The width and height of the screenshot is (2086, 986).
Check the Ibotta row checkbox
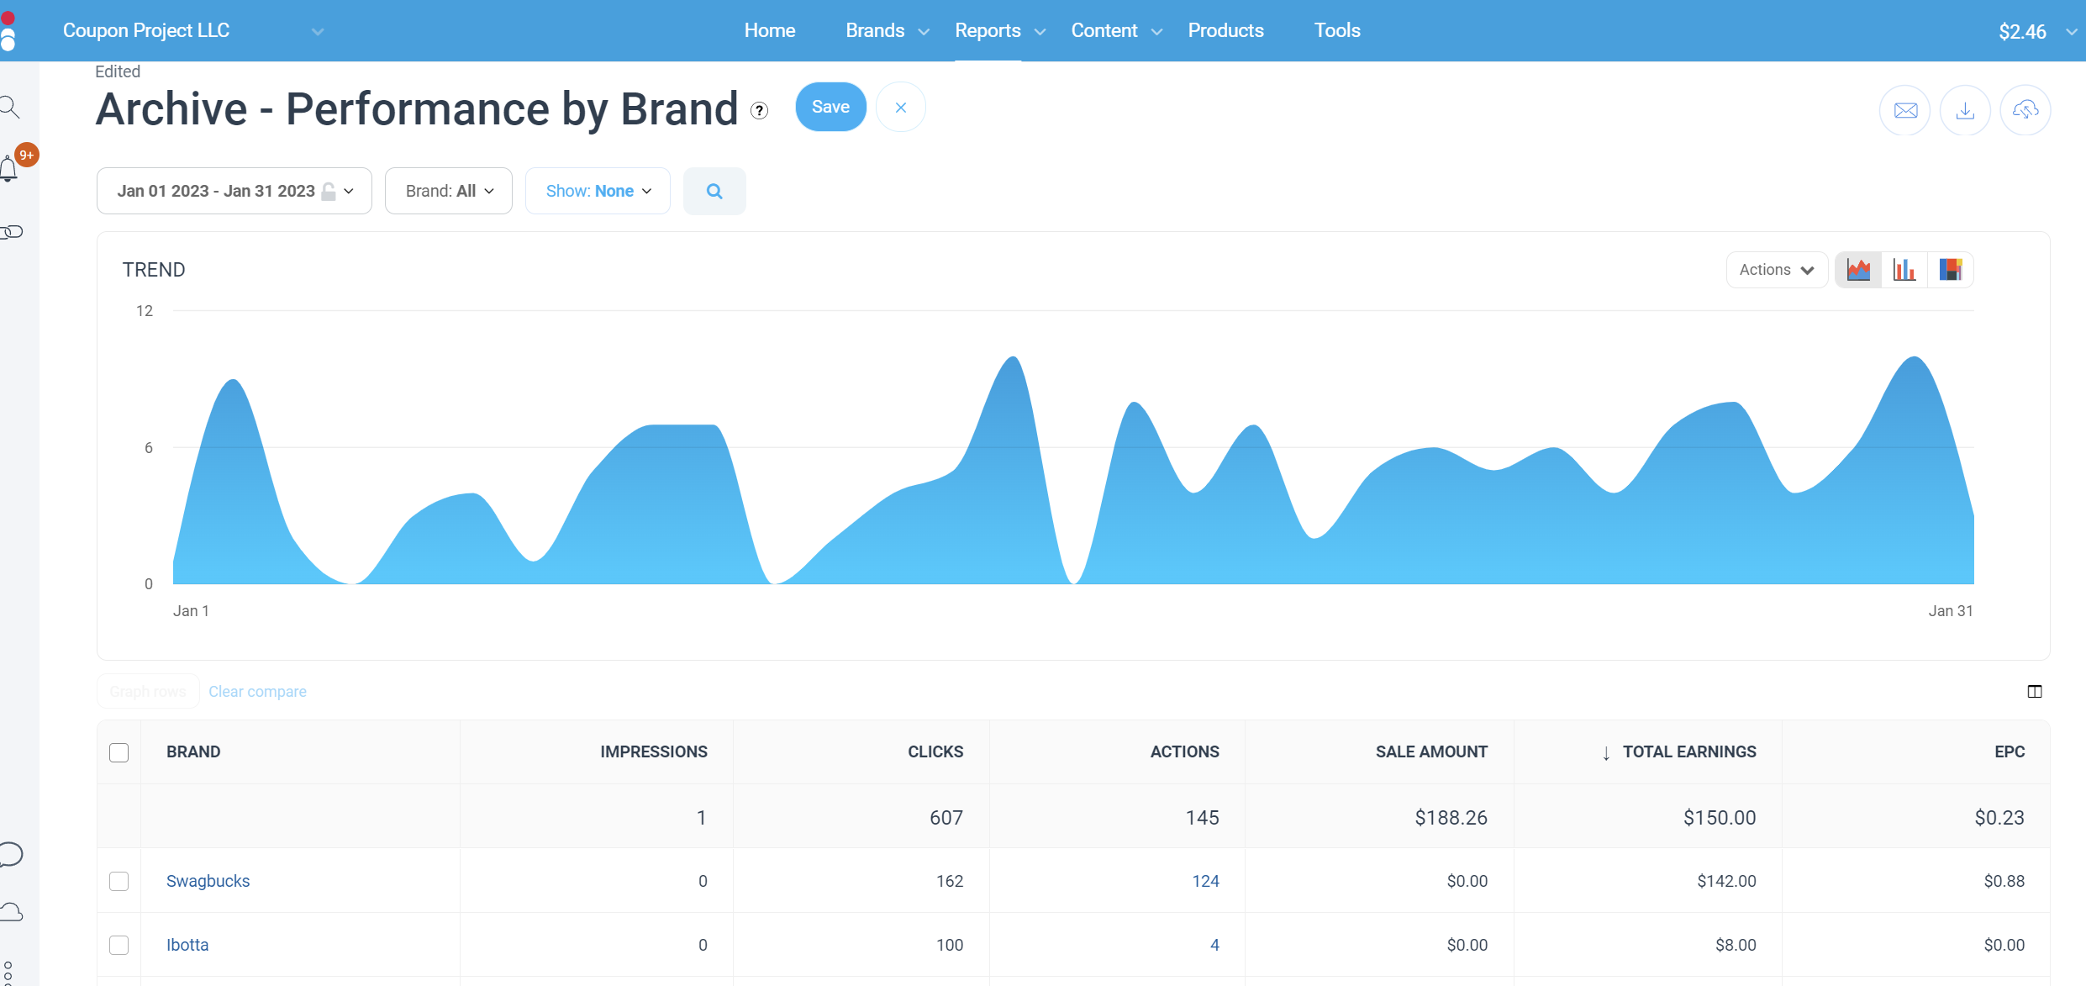pyautogui.click(x=119, y=945)
